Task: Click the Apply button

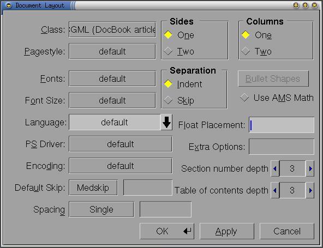Action: (x=227, y=231)
